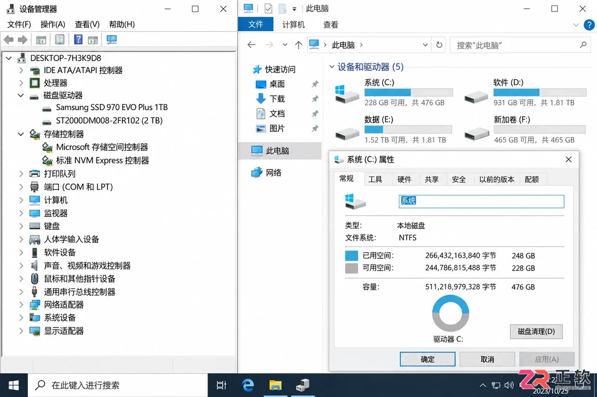Click the refresh button beside address bar
This screenshot has height=397, width=597.
point(439,45)
